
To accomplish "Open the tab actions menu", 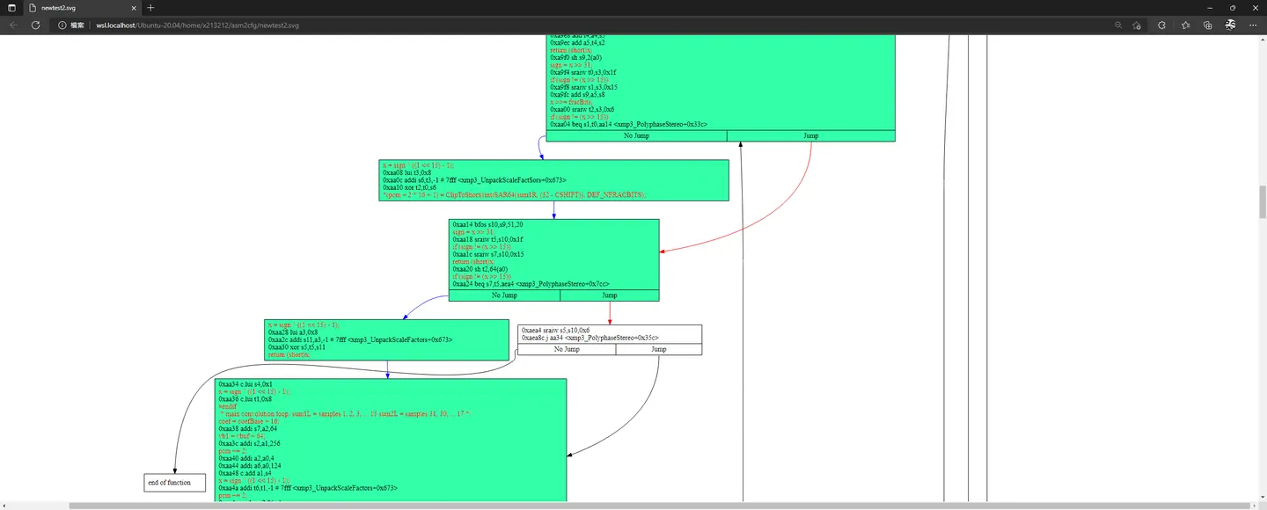I will 11,8.
